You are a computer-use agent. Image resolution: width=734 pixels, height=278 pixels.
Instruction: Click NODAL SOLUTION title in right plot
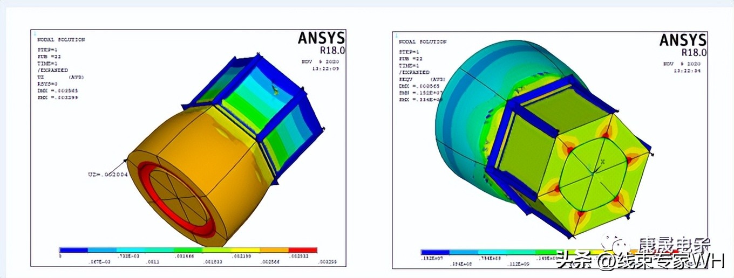click(x=423, y=41)
